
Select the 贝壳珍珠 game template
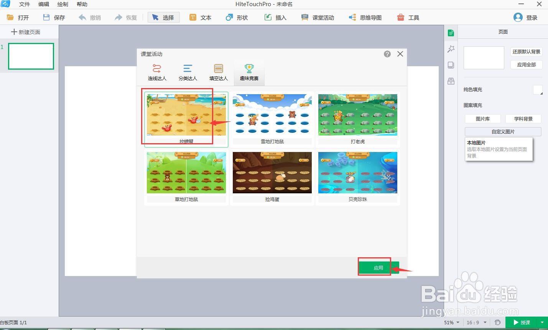click(x=358, y=178)
